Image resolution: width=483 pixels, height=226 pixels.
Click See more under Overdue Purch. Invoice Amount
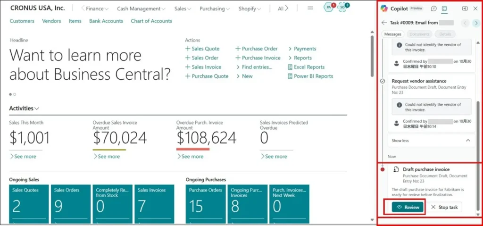coord(189,157)
